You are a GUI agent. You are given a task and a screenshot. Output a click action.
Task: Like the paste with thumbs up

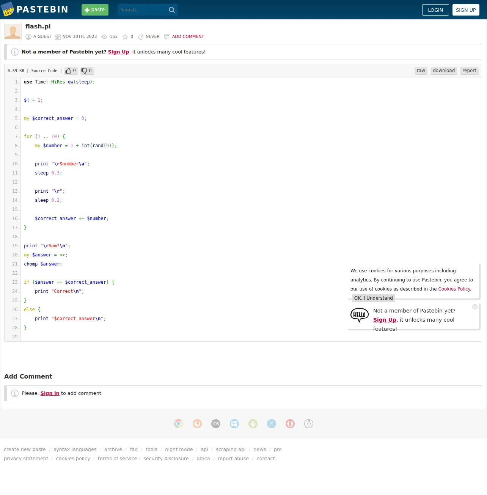71,71
